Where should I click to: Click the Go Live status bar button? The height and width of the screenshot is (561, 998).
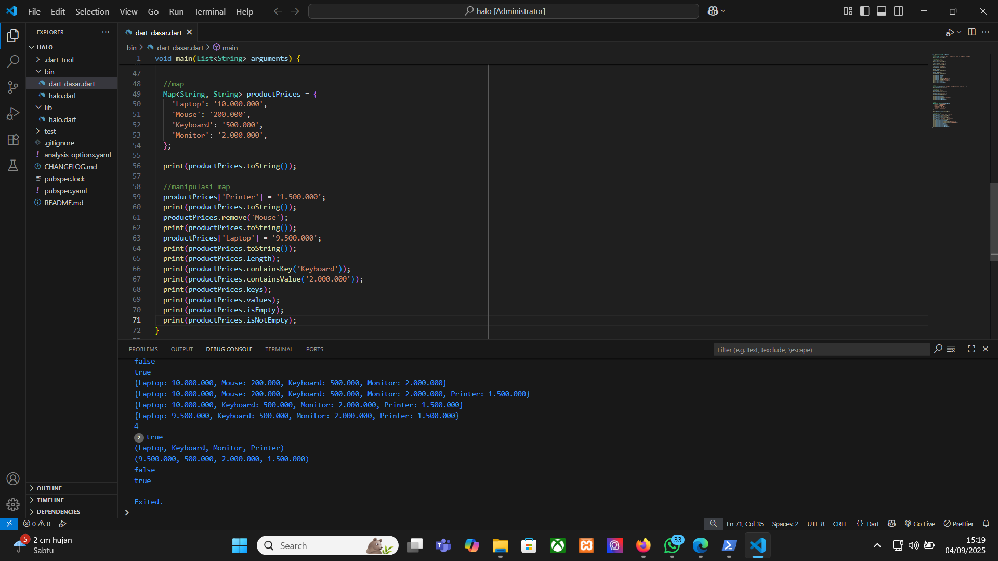pyautogui.click(x=920, y=524)
